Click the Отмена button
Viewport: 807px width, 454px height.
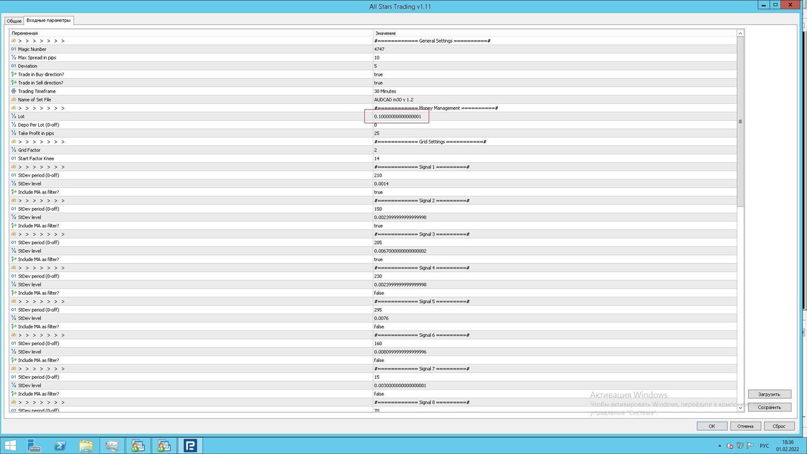pos(745,426)
